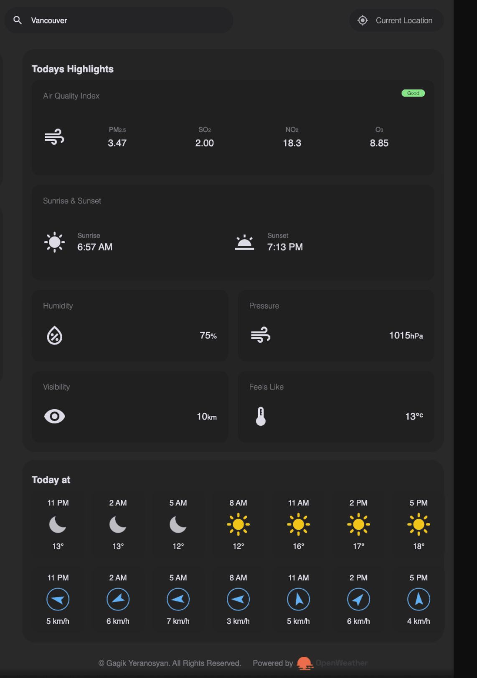
Task: Click the 5 PM wind direction arrow
Action: (419, 600)
